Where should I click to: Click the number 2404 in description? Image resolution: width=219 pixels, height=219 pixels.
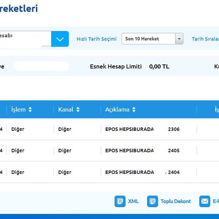tap(174, 172)
